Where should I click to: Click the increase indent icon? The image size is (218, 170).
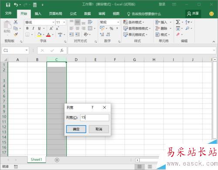coord(78,34)
